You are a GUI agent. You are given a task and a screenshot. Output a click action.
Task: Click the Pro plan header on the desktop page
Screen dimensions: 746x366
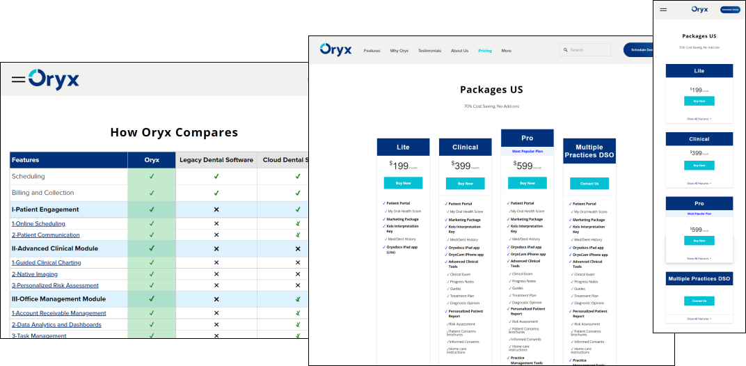click(527, 138)
